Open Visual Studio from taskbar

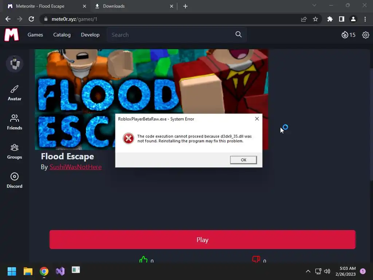[60, 271]
